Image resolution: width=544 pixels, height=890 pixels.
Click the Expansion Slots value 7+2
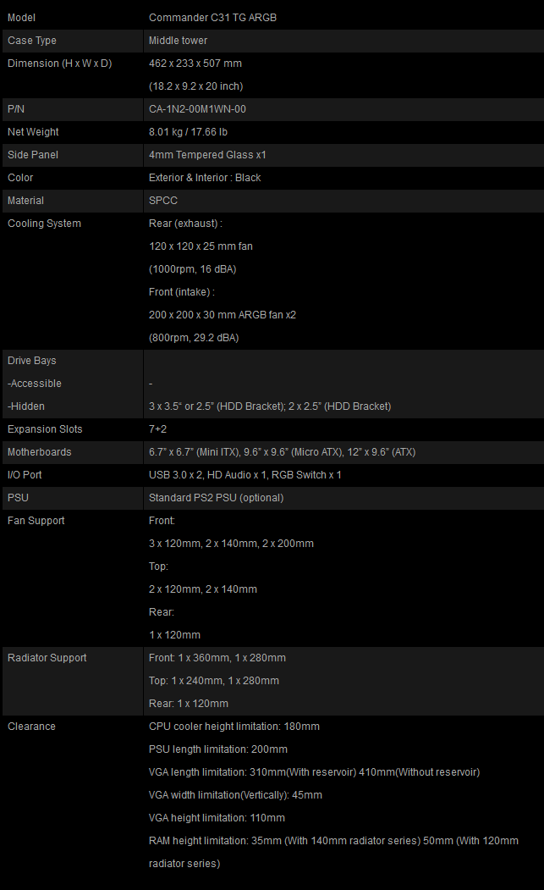pos(157,429)
